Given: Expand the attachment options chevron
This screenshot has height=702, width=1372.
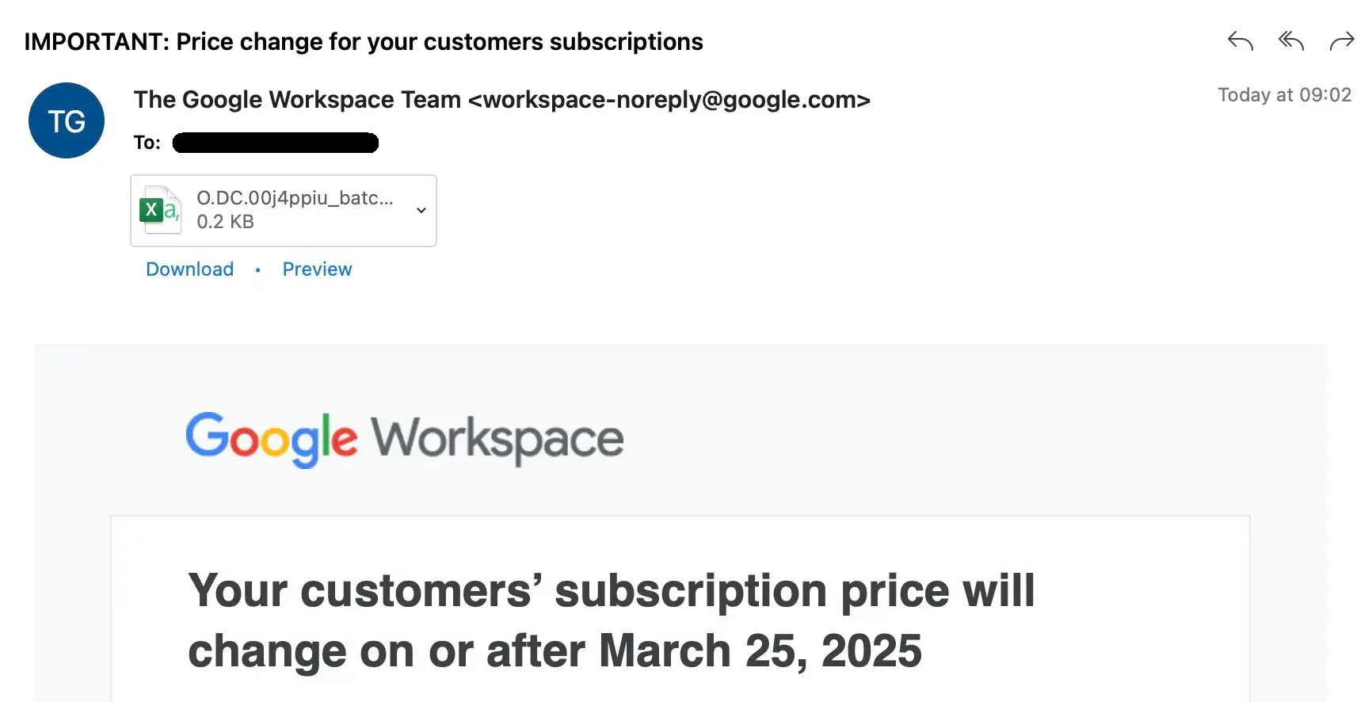Looking at the screenshot, I should point(421,210).
